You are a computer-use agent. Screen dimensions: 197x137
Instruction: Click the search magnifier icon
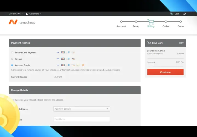click(x=184, y=14)
